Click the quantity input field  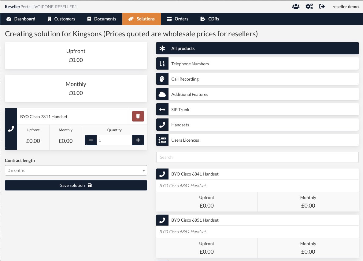tap(114, 140)
